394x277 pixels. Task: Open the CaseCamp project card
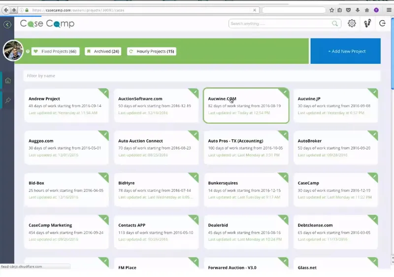click(336, 190)
